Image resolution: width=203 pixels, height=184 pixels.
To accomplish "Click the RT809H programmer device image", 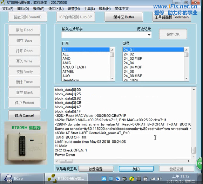I will (x=26, y=143).
